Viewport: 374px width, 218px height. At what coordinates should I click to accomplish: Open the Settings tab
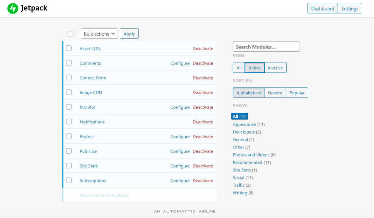[x=350, y=8]
